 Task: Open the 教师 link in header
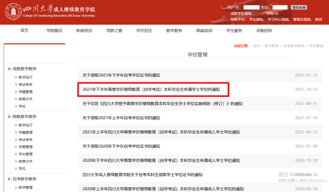pyautogui.click(x=318, y=20)
